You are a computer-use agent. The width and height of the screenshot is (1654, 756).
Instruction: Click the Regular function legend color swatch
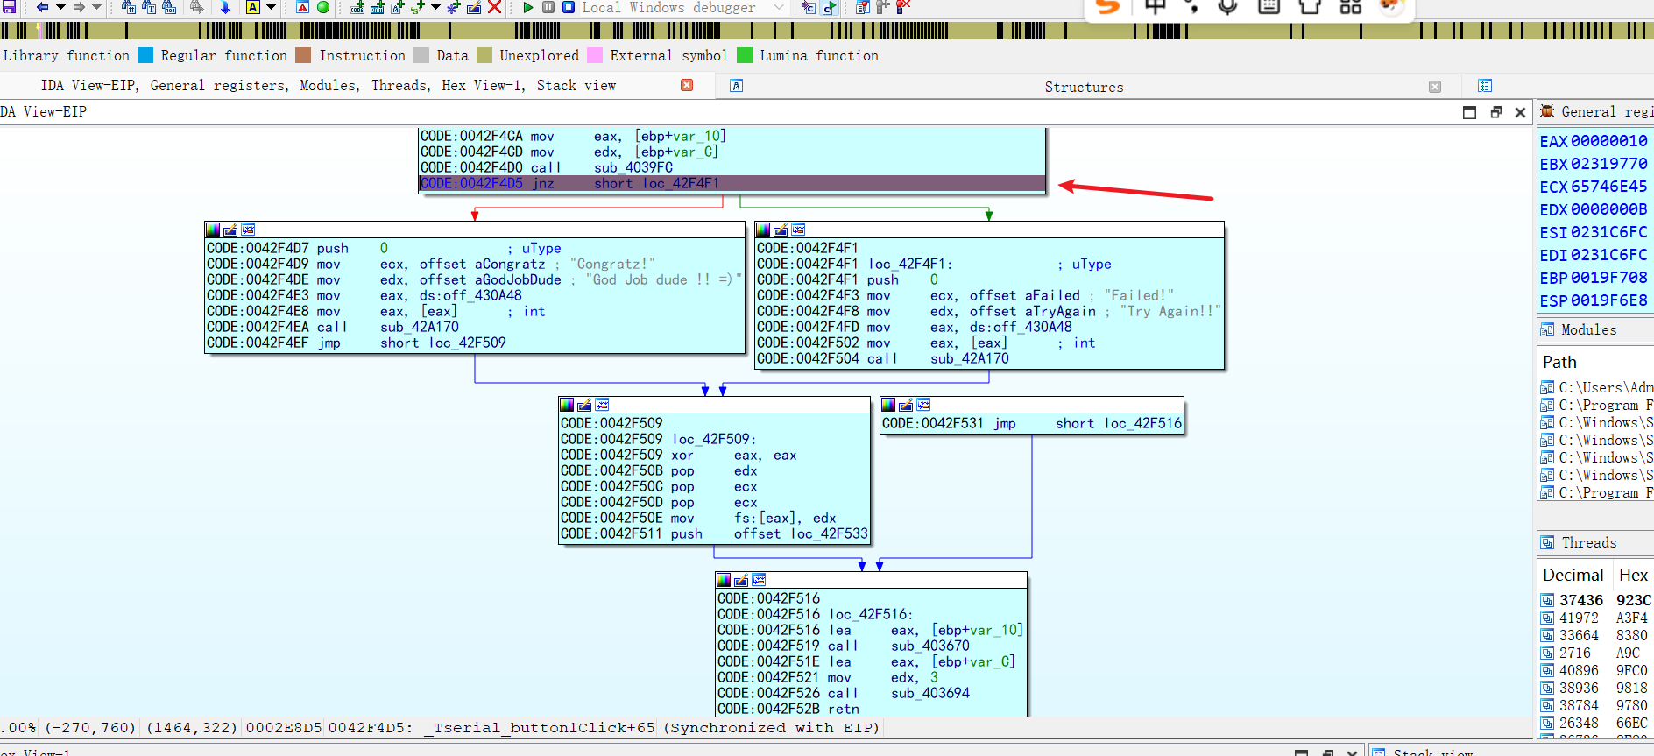coord(145,55)
